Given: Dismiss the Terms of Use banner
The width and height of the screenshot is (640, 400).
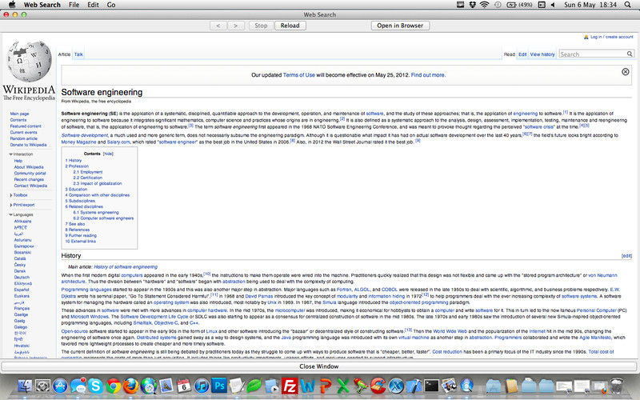Looking at the screenshot, I should (x=626, y=72).
